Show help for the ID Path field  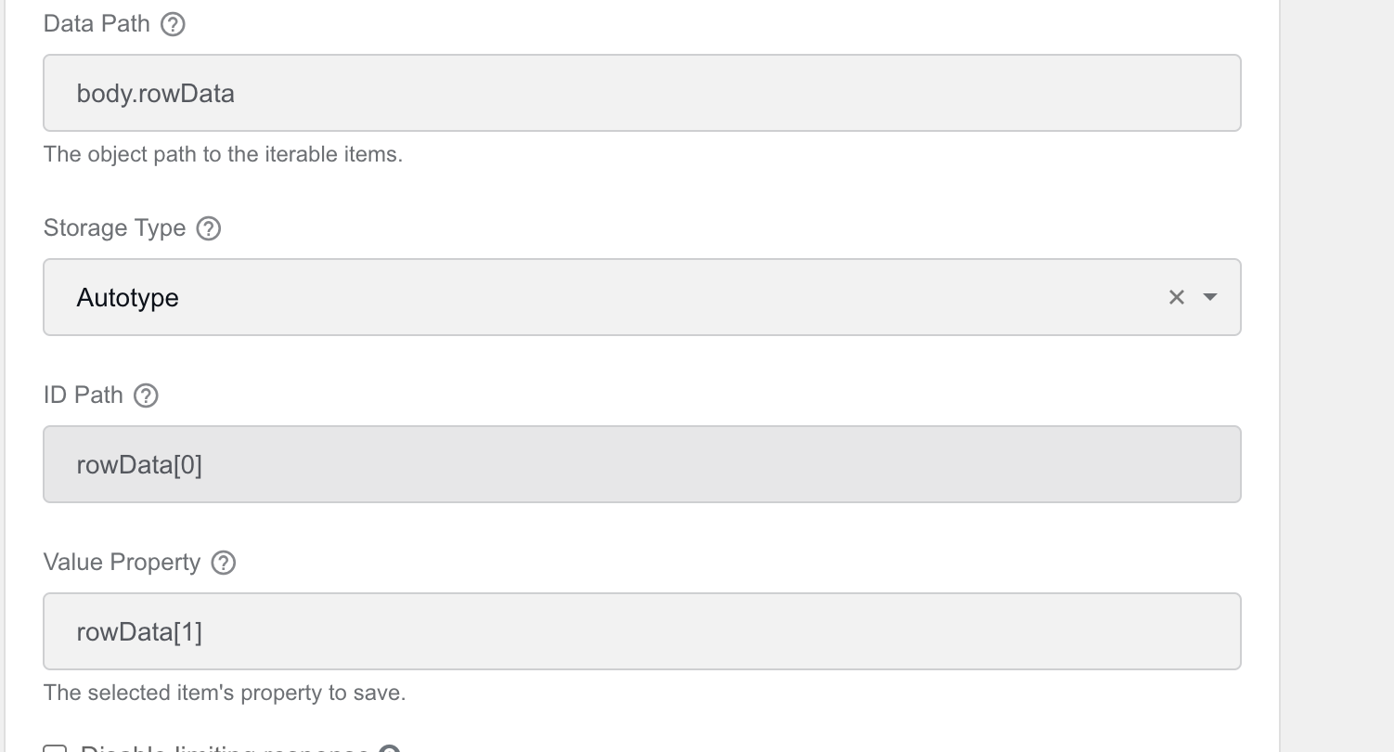pos(146,395)
